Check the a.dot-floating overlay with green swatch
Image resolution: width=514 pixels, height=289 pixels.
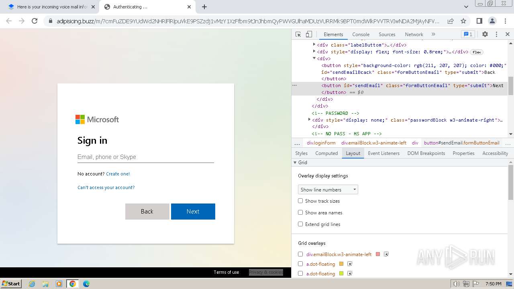pyautogui.click(x=300, y=273)
